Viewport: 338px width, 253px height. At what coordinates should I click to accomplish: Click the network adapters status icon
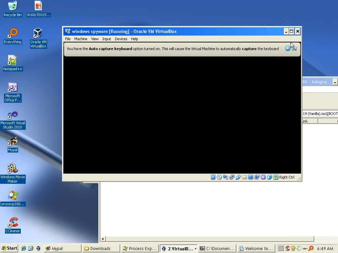pos(232,177)
